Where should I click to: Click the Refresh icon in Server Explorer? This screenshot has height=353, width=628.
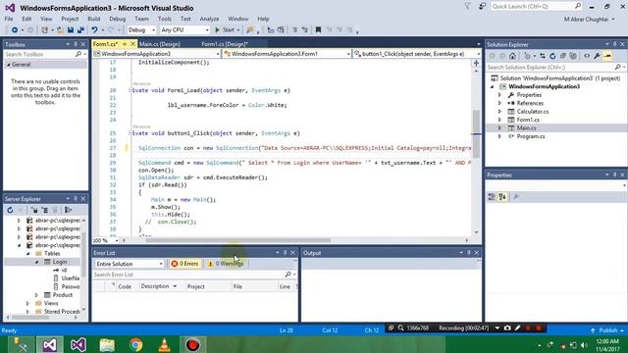[x=10, y=210]
